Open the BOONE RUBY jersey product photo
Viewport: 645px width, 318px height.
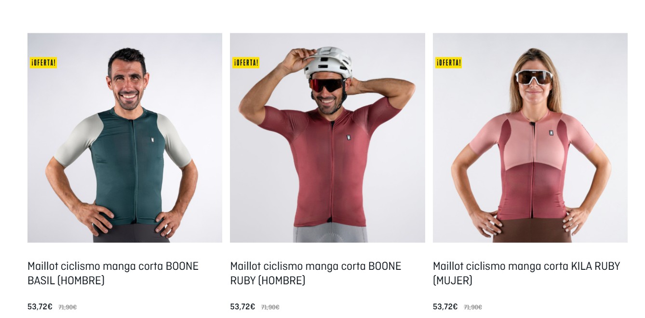tap(327, 138)
